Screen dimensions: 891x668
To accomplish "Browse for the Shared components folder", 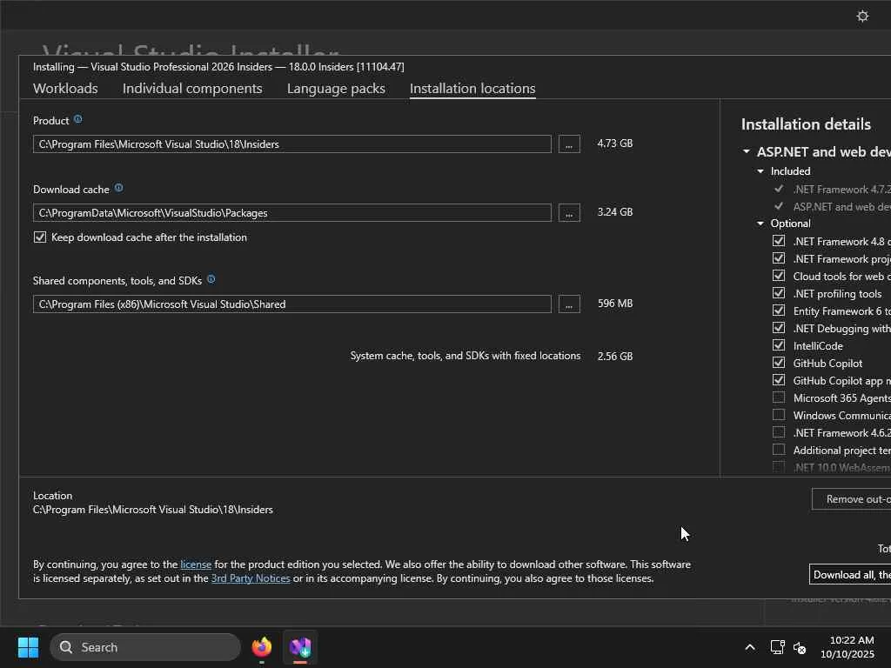I will tap(569, 304).
